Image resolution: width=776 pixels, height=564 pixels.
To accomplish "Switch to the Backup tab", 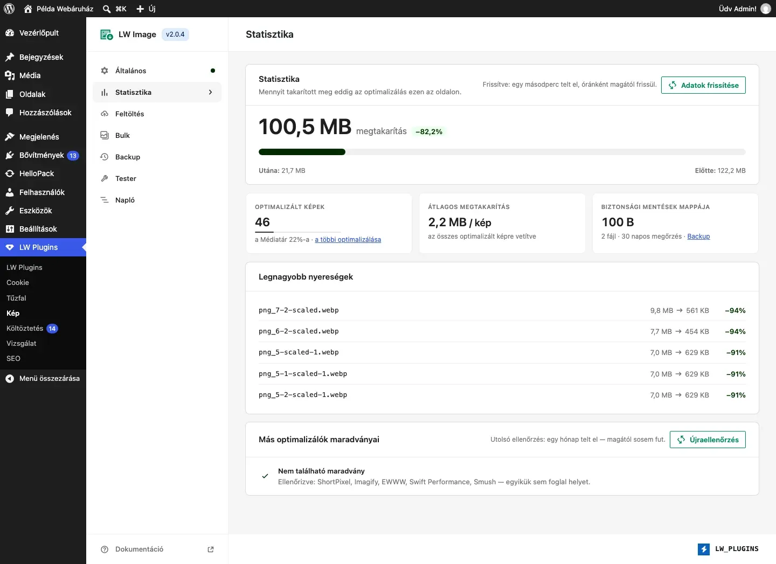I will click(x=157, y=157).
